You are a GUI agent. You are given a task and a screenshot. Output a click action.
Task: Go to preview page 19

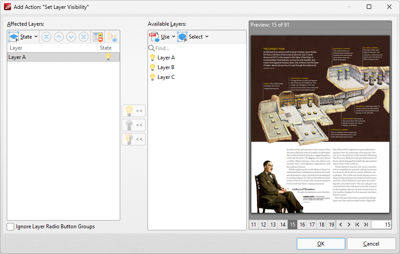[x=331, y=225]
